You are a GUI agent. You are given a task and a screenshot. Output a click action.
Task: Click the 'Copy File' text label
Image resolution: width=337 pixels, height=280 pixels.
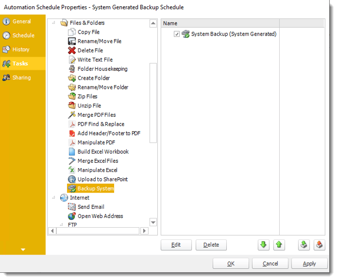point(89,32)
